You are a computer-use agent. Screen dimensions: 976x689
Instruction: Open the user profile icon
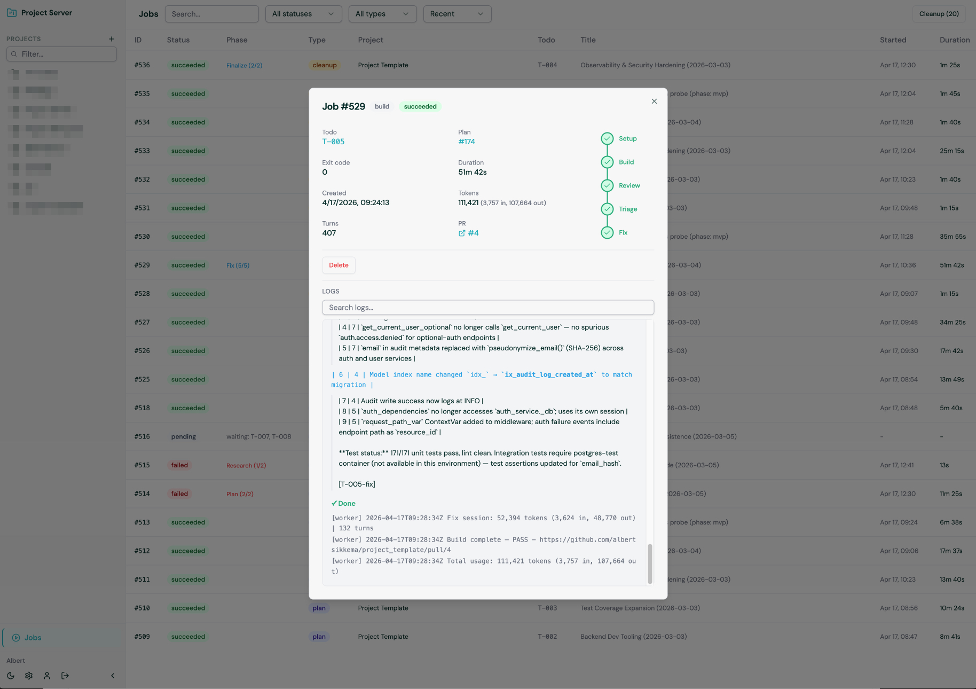[47, 675]
